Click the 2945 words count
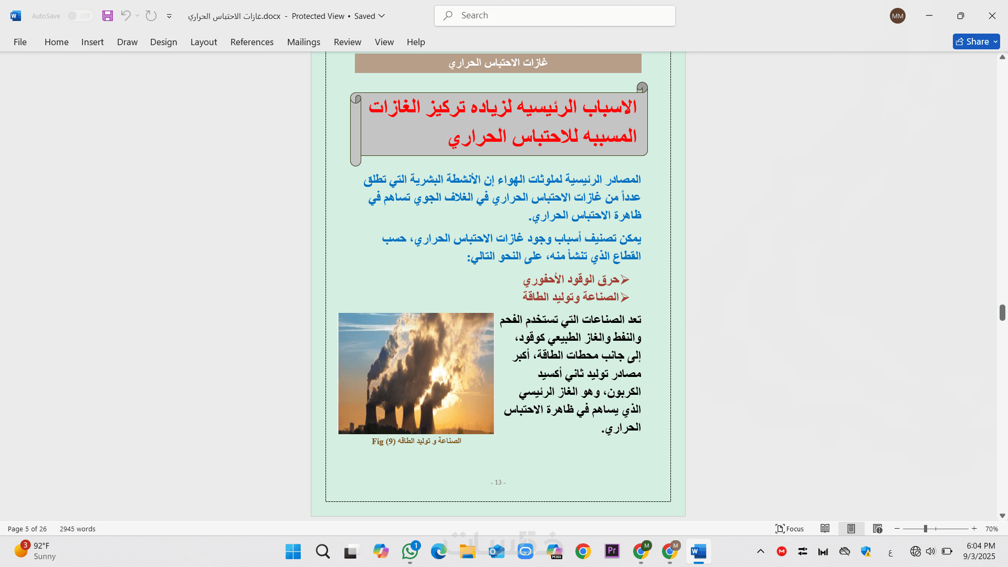Screen dimensions: 1008x567 pos(78,529)
